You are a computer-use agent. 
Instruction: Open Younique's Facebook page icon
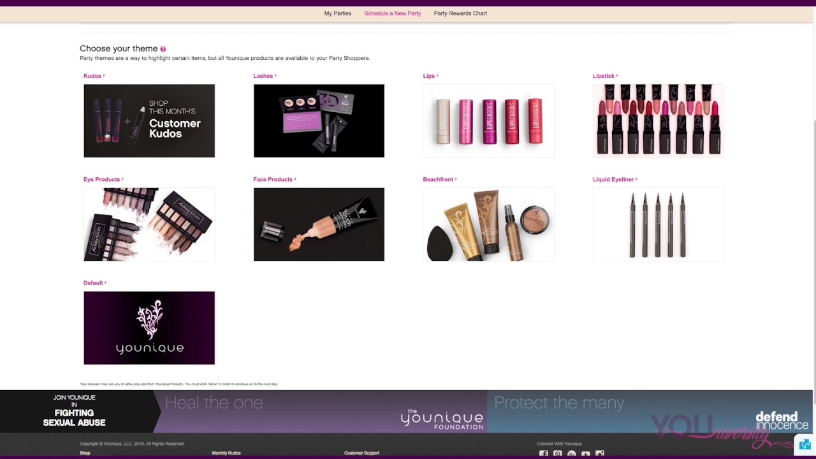tap(544, 455)
